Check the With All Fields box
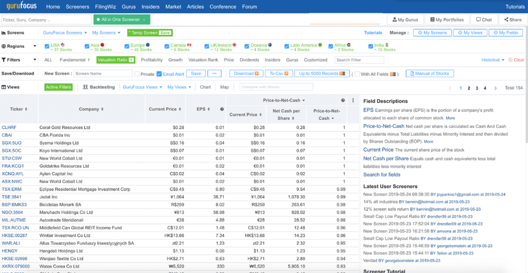Viewport: 528px width, 273px height. pos(357,74)
